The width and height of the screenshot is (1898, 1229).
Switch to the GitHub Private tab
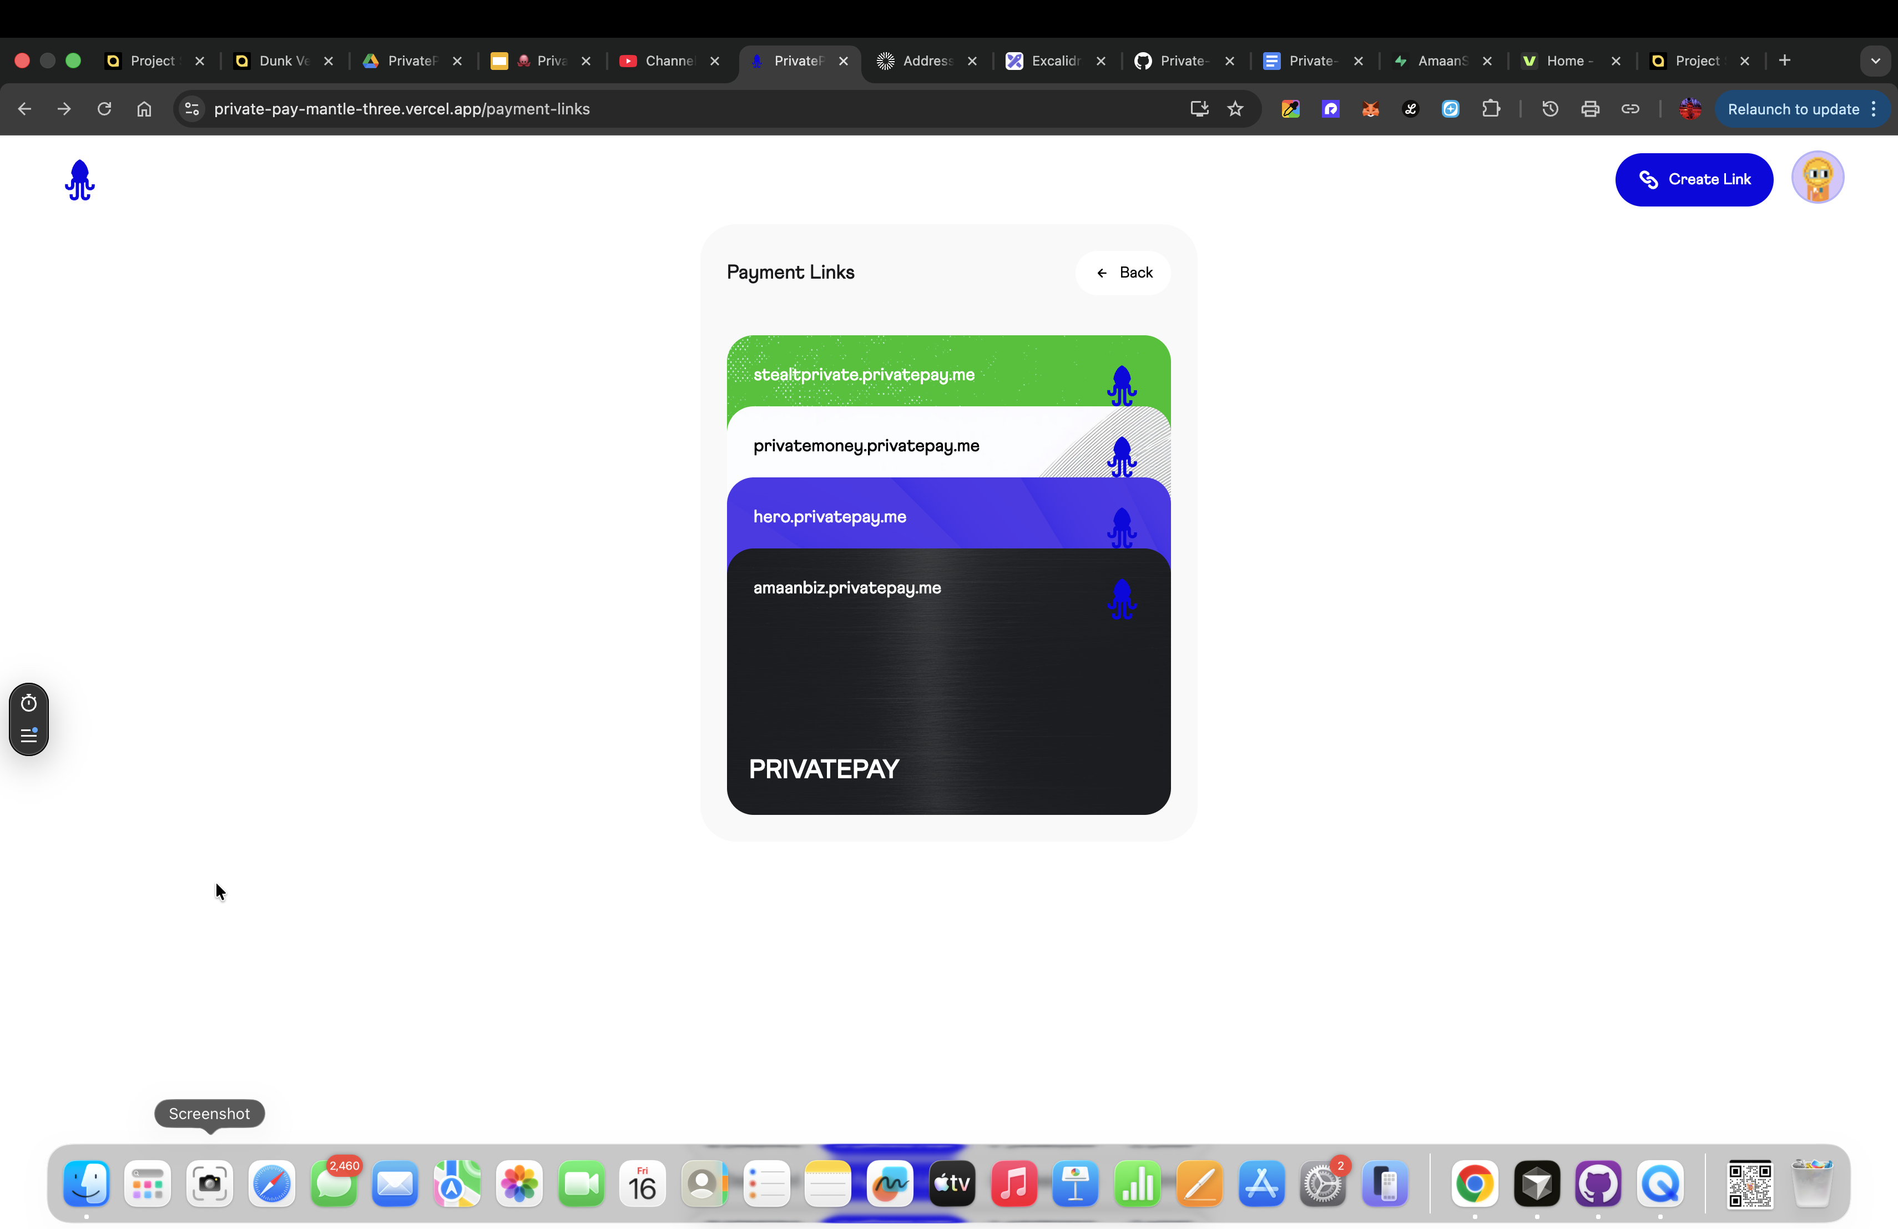coord(1180,61)
